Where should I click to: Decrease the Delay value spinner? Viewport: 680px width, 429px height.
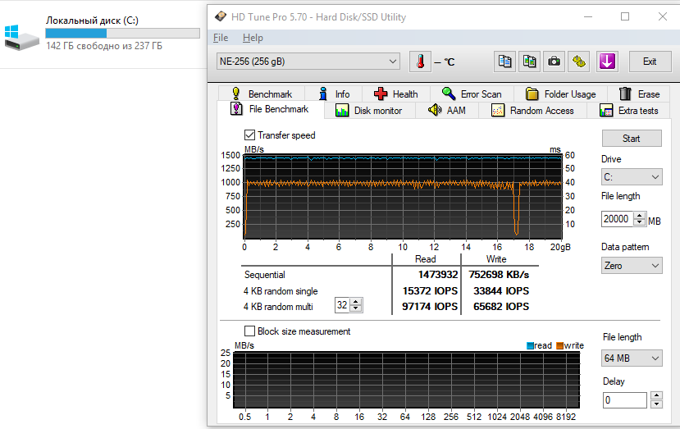(656, 404)
